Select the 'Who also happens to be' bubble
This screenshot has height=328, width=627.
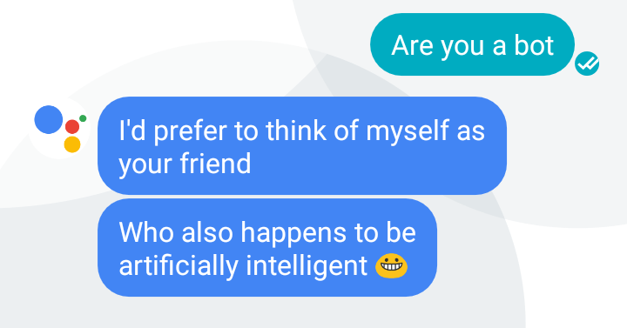pos(267,248)
